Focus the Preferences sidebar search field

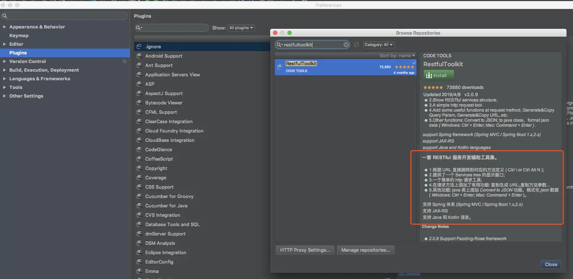tap(64, 16)
